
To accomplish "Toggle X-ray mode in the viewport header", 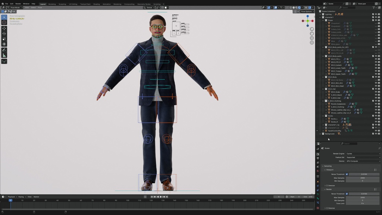I will pos(286,7).
